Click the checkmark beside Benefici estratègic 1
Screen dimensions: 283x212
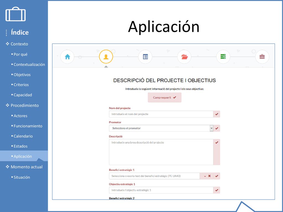[217, 176]
